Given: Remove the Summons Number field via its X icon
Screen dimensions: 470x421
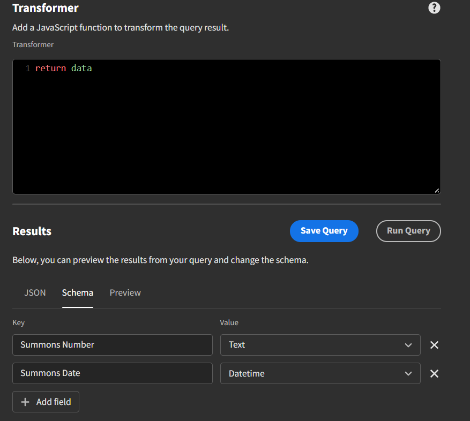Looking at the screenshot, I should 434,345.
